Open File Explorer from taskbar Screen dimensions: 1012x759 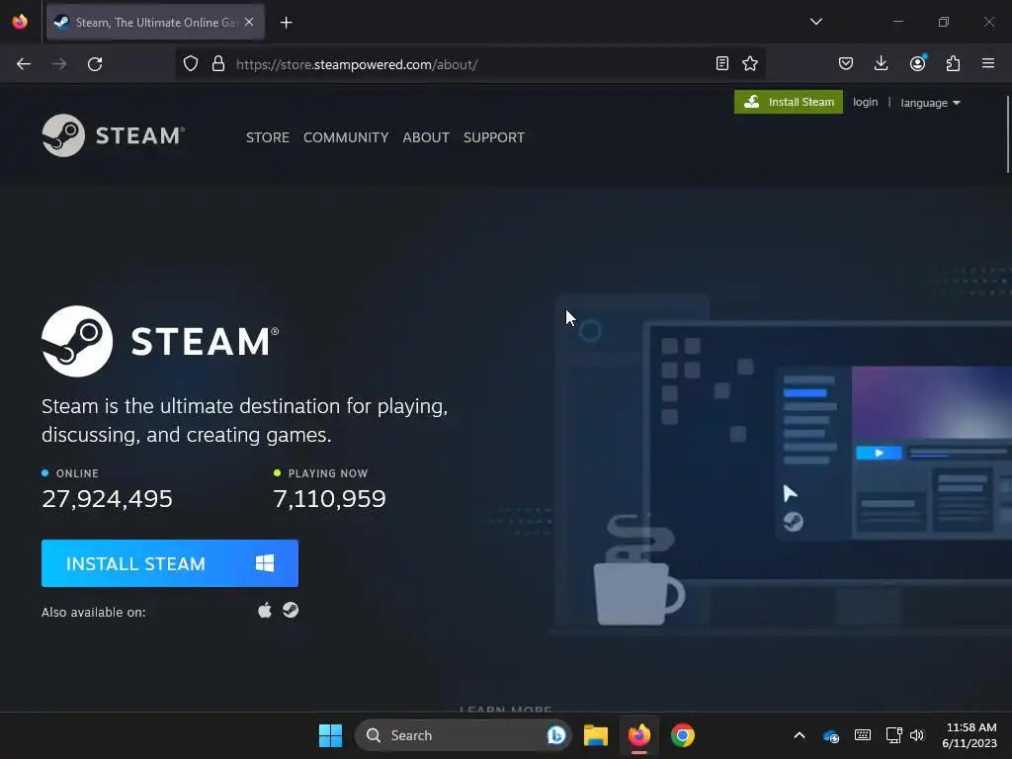tap(596, 735)
